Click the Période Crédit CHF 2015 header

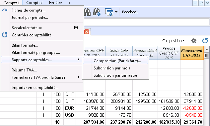169,53
